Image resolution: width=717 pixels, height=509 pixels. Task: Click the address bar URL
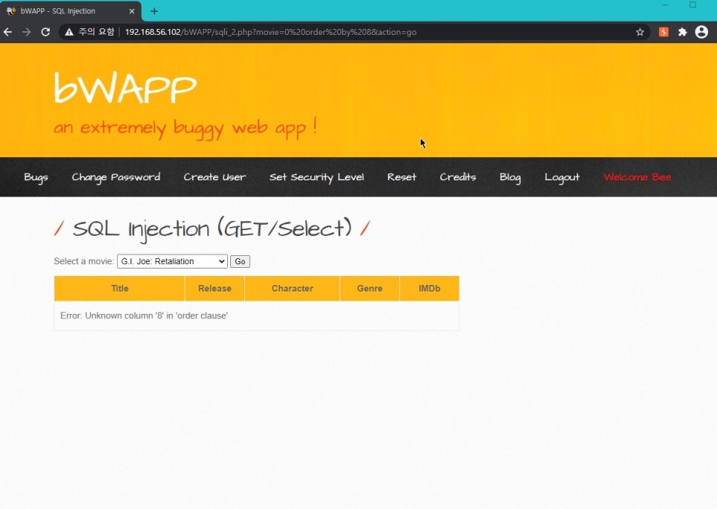pyautogui.click(x=270, y=32)
